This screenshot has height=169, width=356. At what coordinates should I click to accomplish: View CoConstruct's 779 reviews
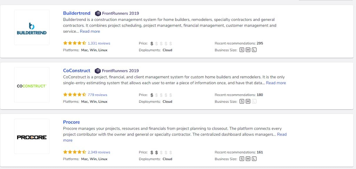(97, 95)
